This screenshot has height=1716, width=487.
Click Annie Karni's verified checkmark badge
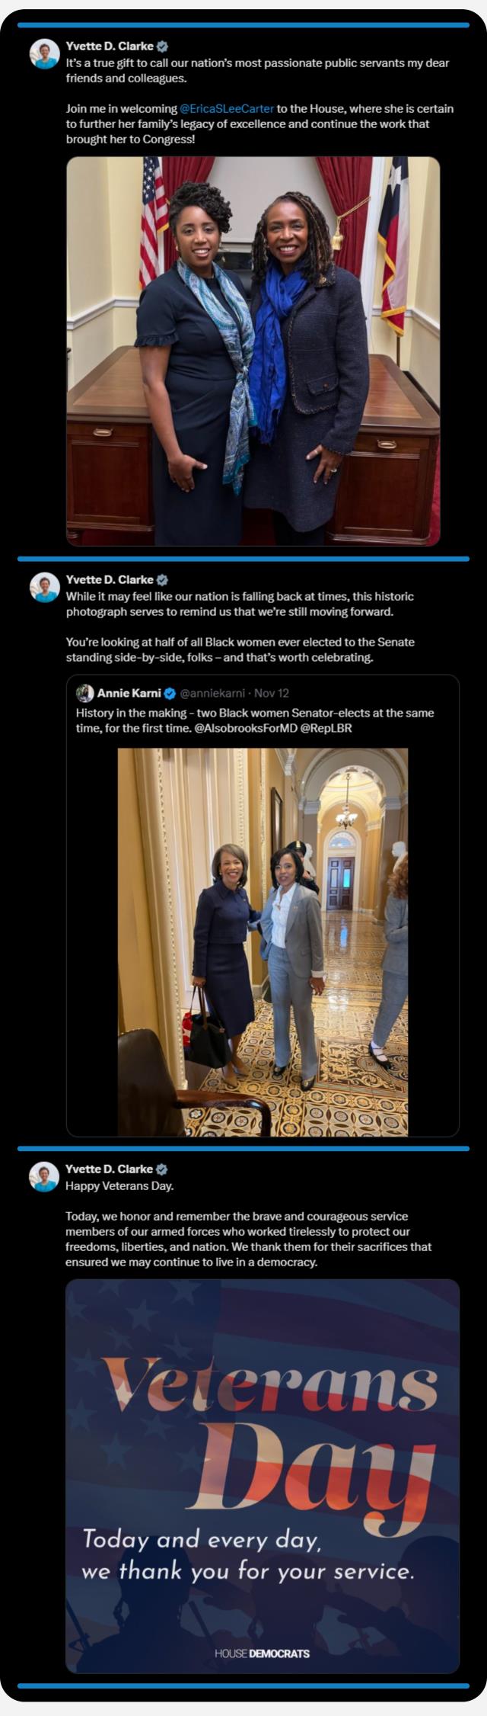click(170, 694)
